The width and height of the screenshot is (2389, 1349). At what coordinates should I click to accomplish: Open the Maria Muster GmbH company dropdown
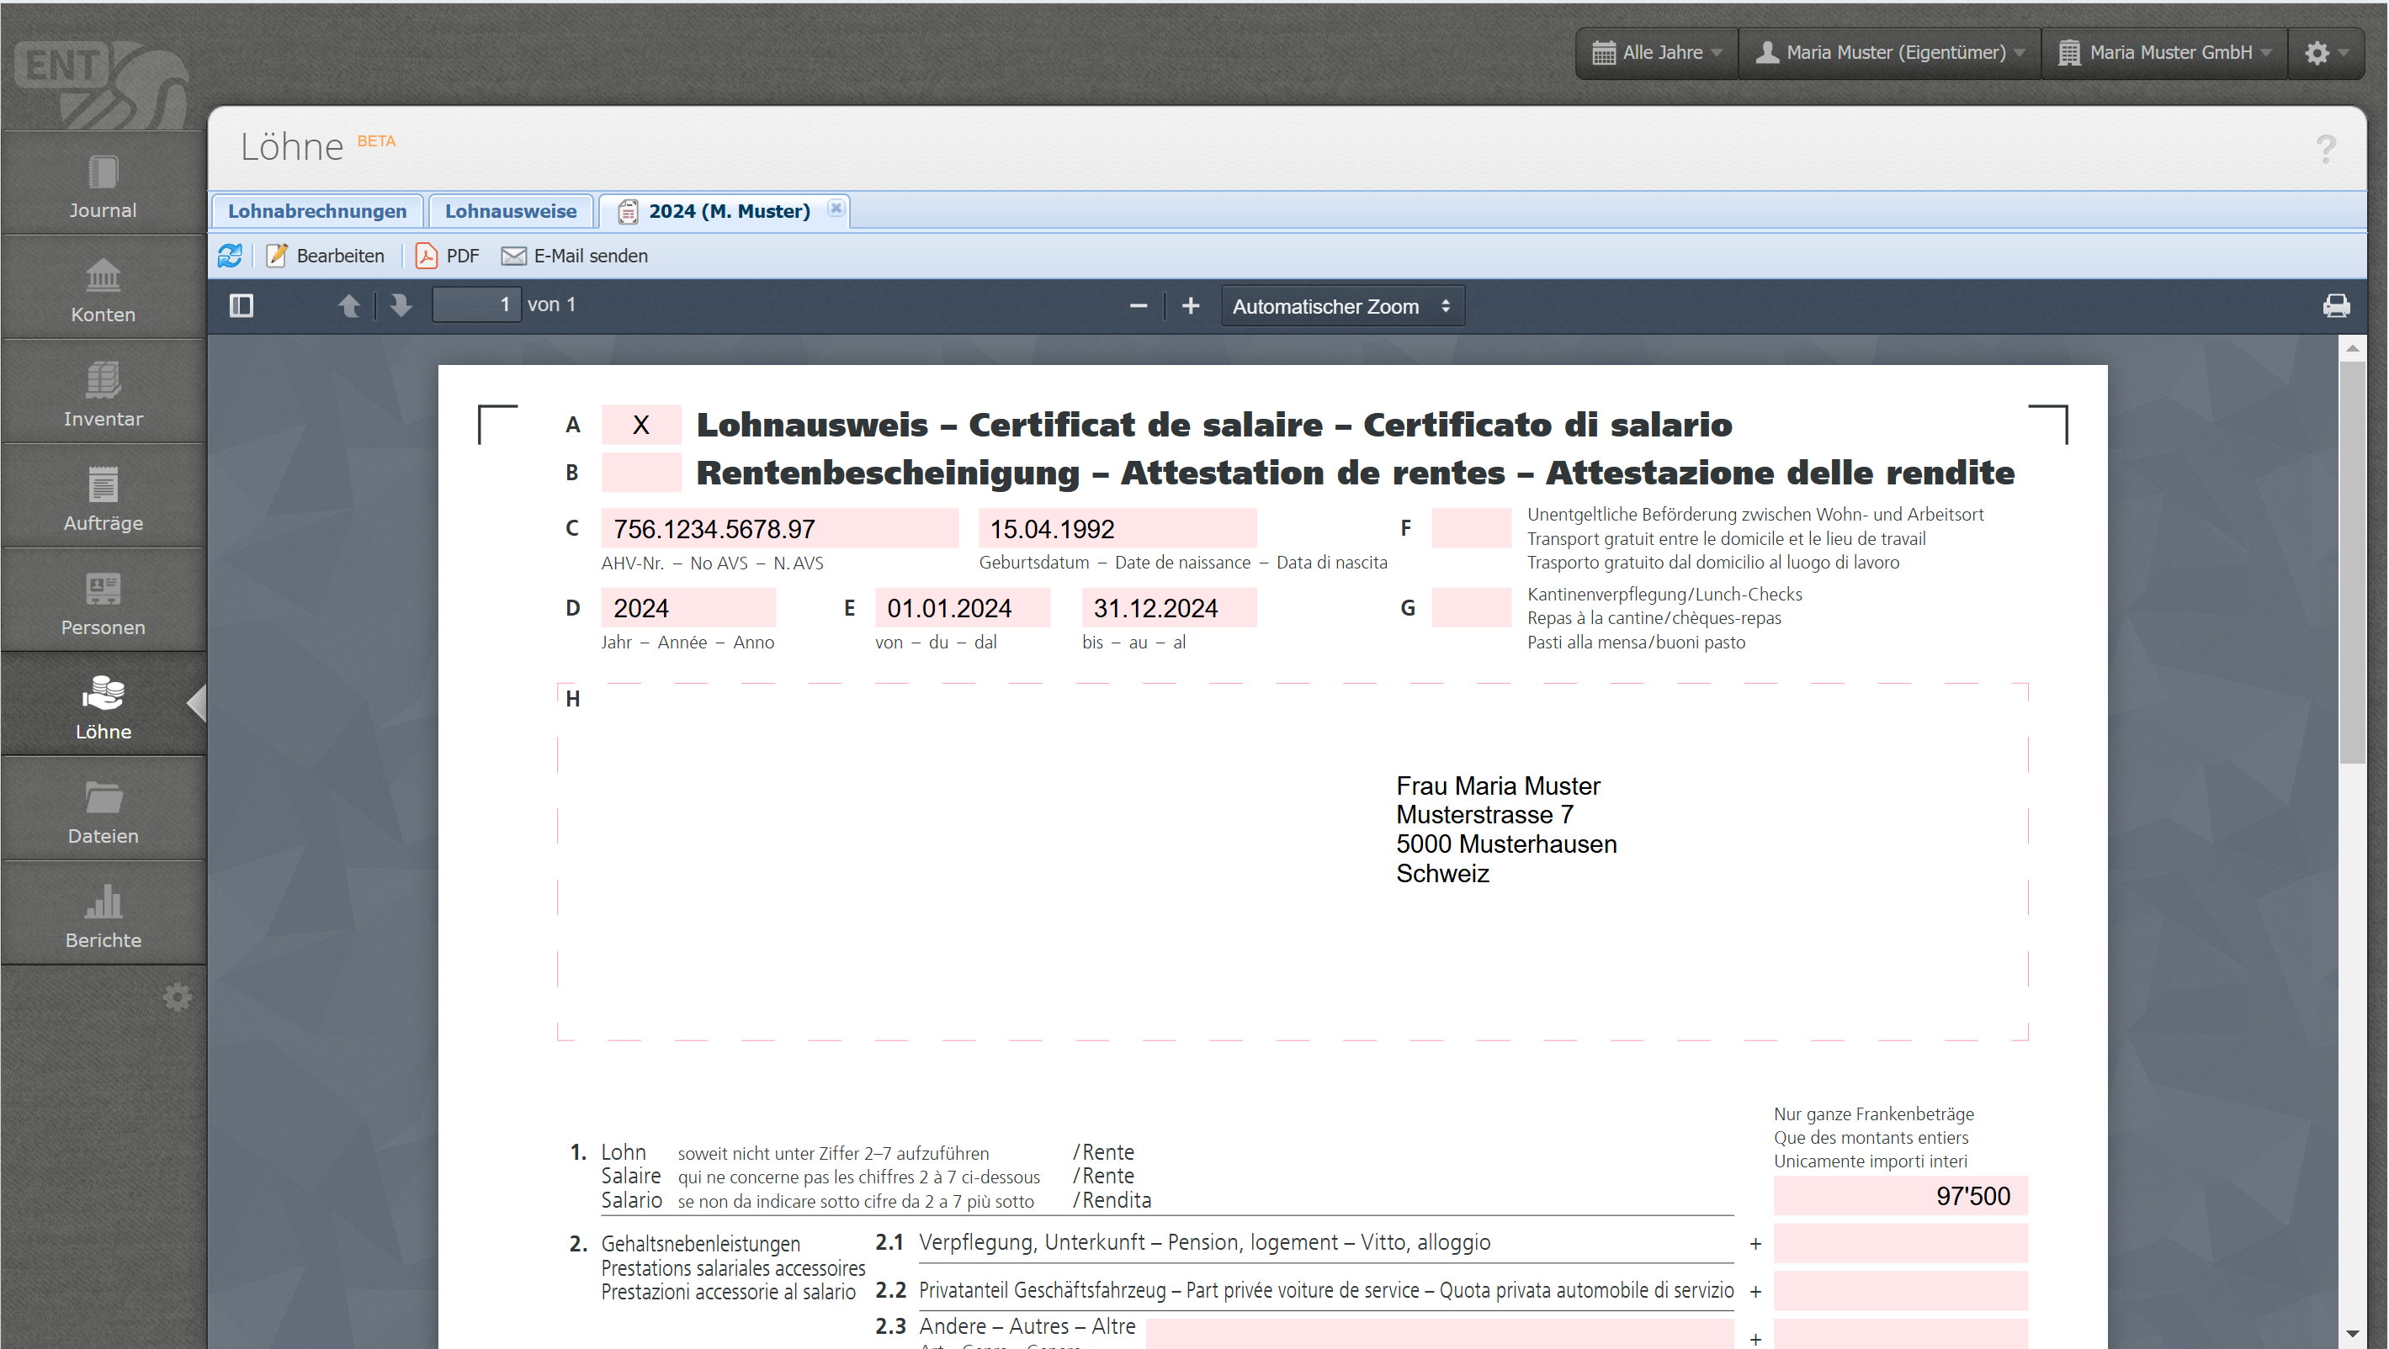[2163, 53]
